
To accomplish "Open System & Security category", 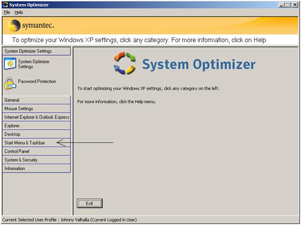I will 36,160.
